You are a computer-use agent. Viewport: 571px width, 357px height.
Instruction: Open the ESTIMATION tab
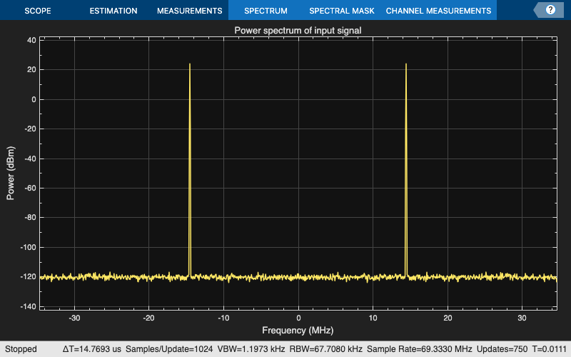(113, 11)
